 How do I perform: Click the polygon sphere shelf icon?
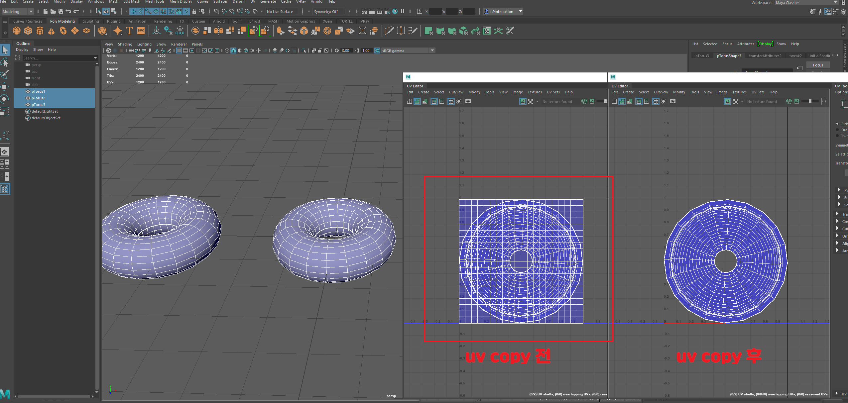[x=17, y=31]
